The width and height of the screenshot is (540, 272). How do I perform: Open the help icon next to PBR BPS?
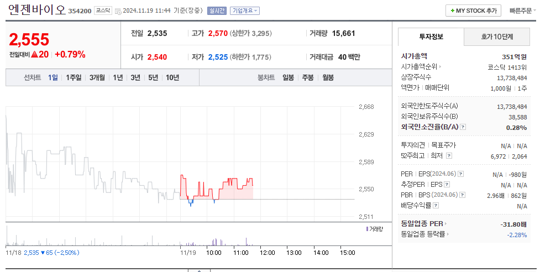[x=463, y=195]
